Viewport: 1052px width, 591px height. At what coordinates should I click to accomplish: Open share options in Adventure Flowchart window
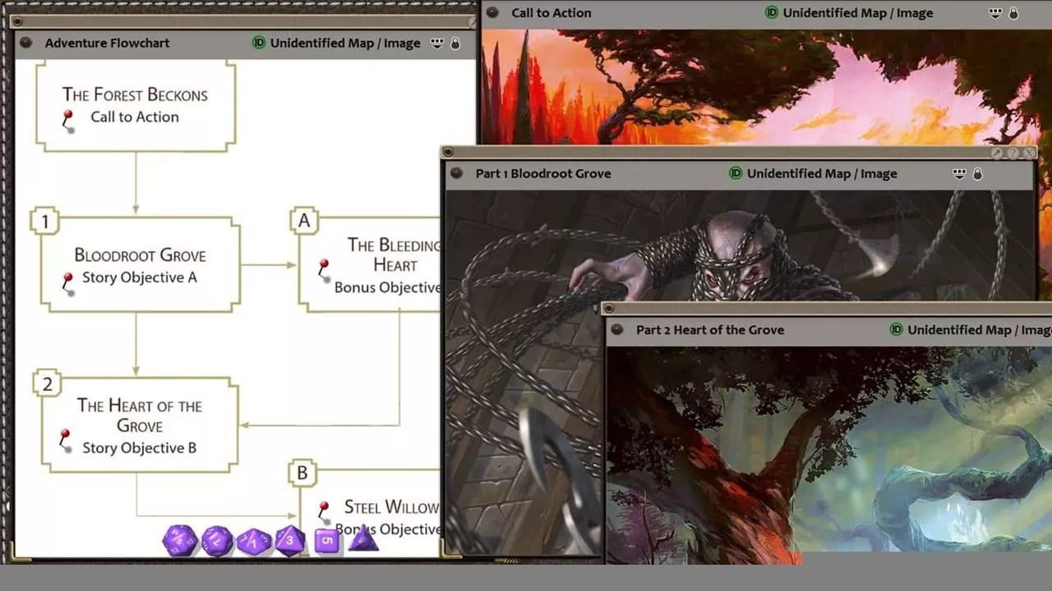pyautogui.click(x=437, y=42)
